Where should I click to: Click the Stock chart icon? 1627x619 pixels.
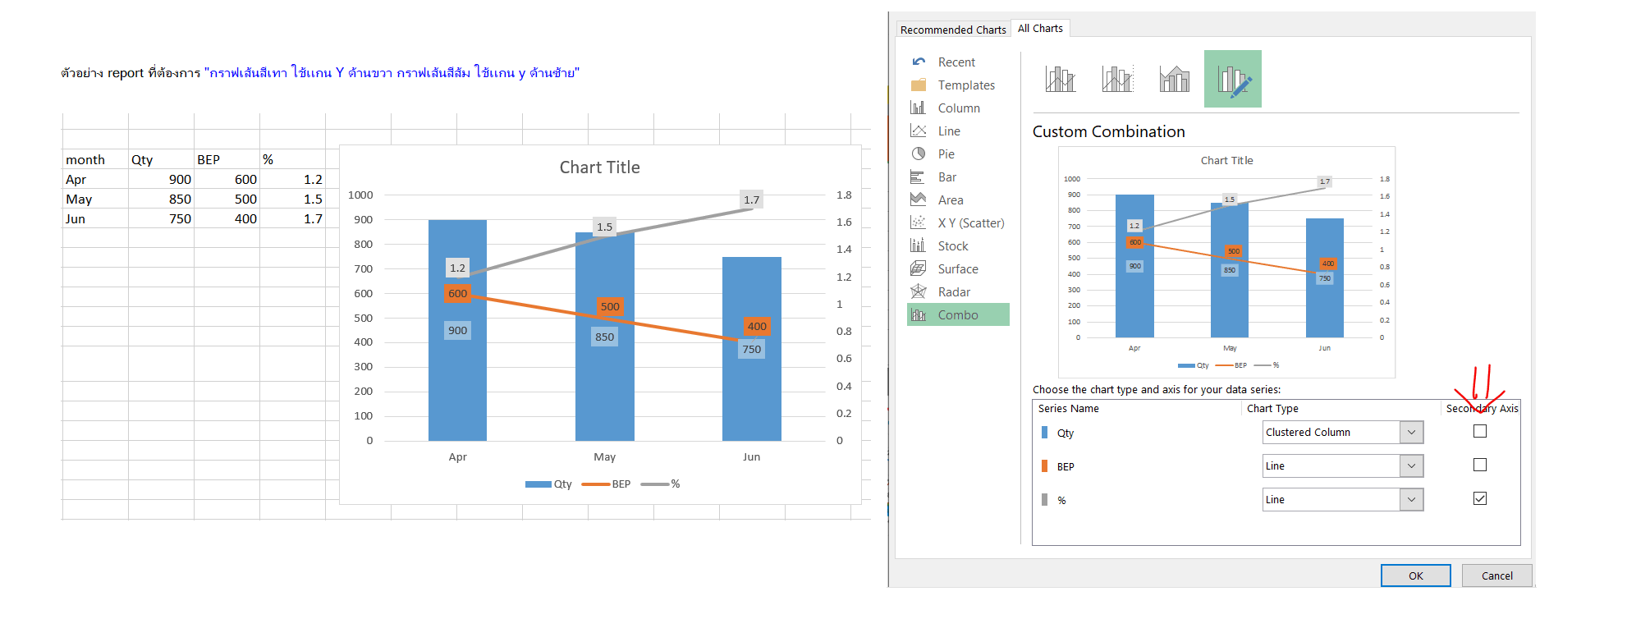[x=919, y=245]
